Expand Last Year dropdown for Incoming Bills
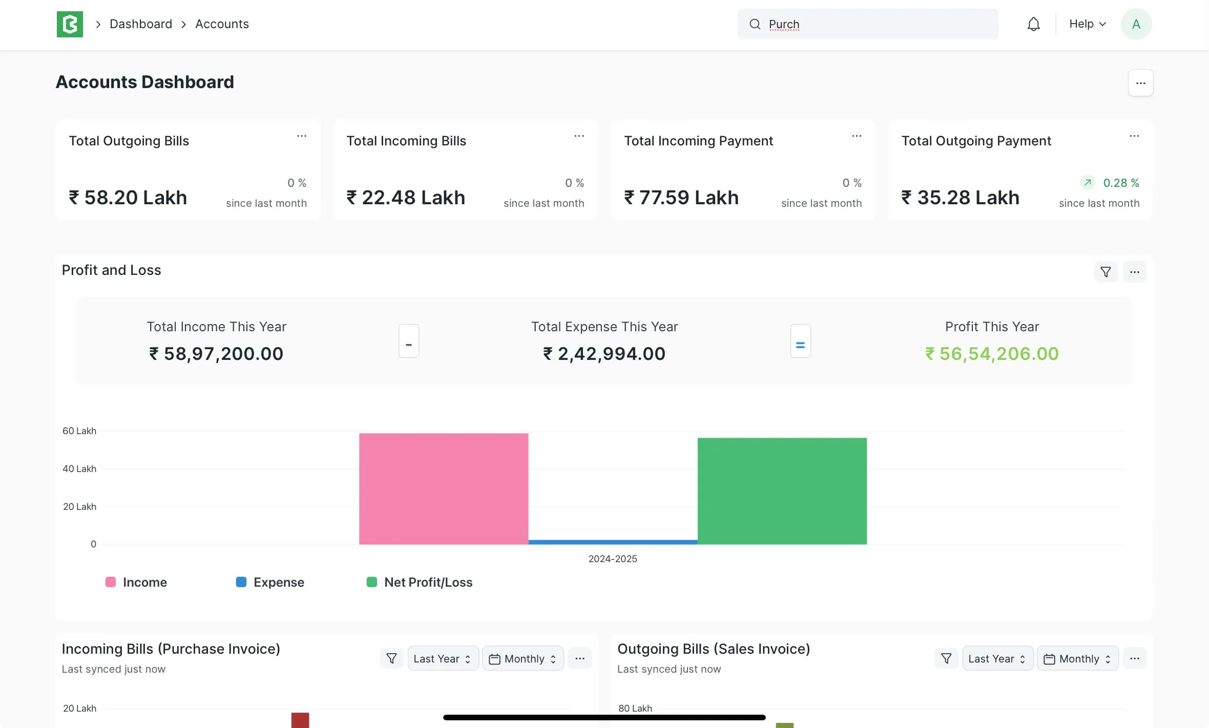 [x=443, y=658]
